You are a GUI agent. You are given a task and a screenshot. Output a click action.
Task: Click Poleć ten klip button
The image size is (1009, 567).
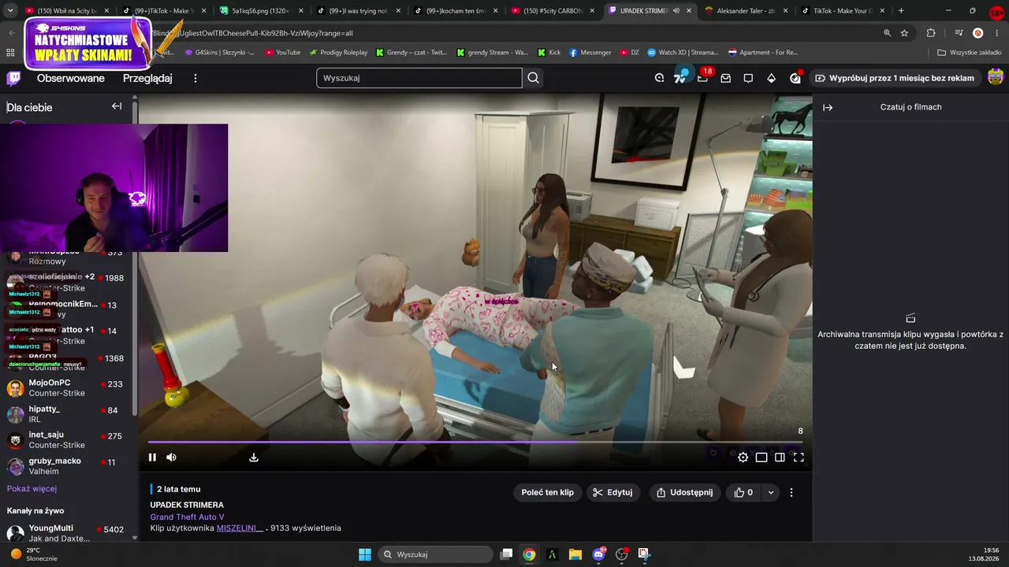tap(547, 492)
